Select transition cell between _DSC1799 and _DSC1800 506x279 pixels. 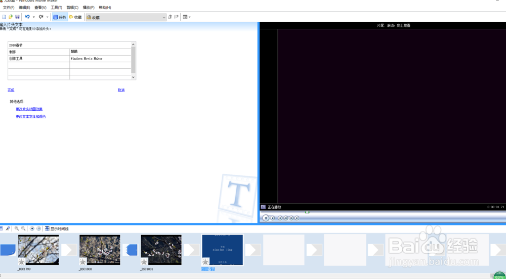69,250
